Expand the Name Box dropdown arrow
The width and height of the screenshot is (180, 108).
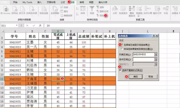(x=17, y=25)
